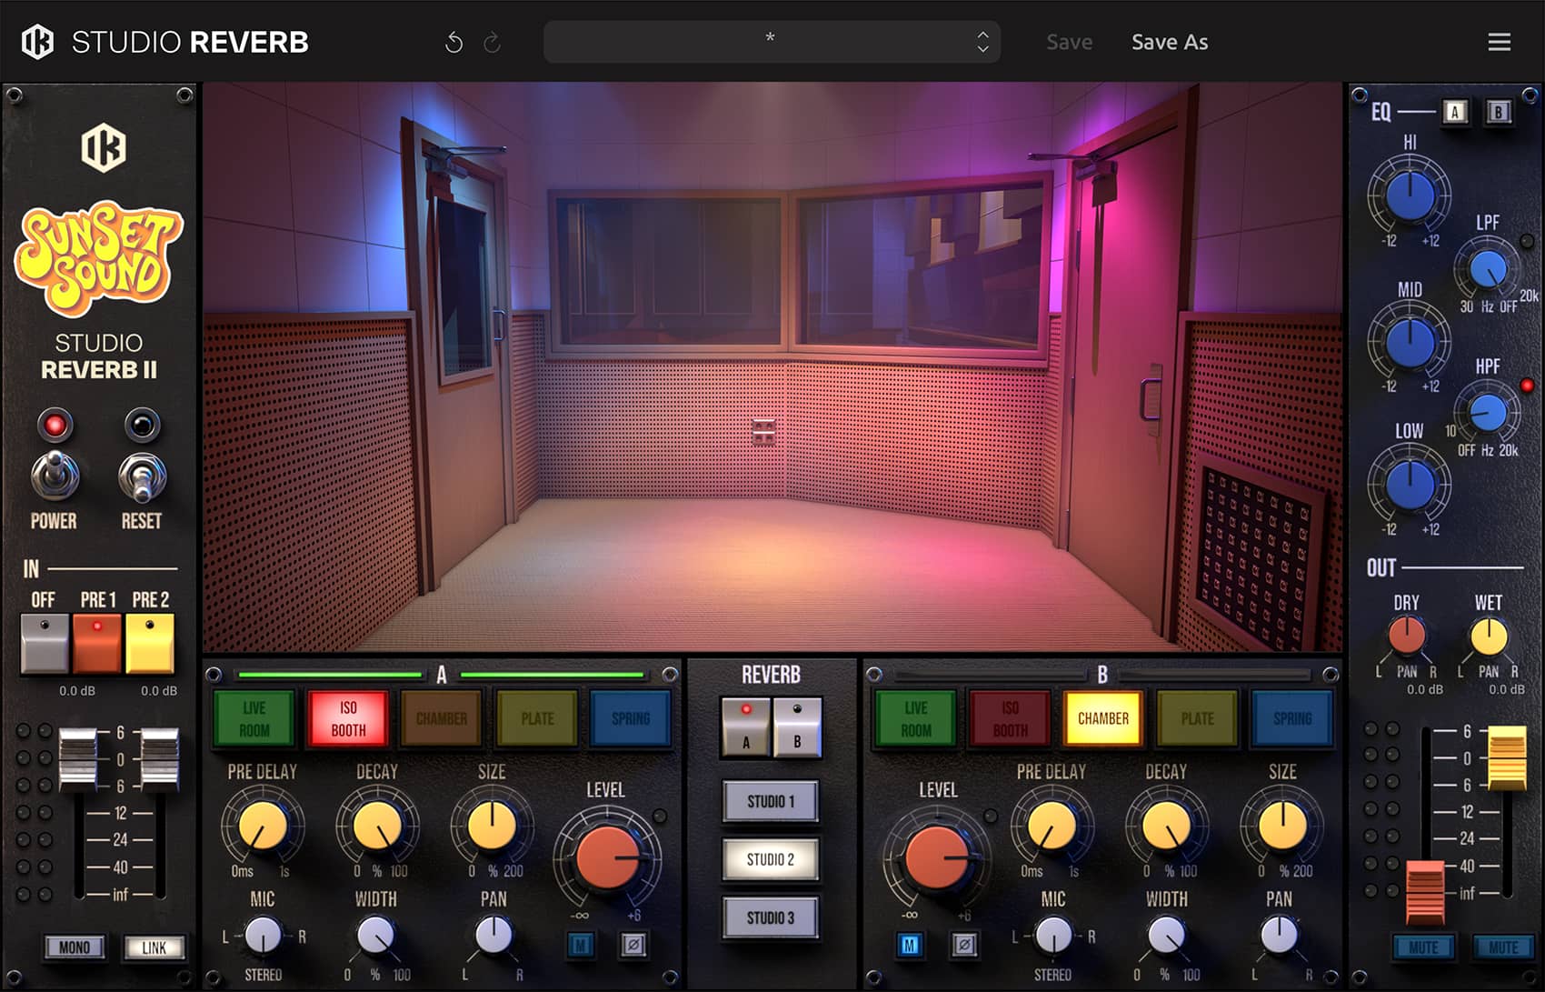Click Save As button
1545x992 pixels.
(x=1169, y=43)
